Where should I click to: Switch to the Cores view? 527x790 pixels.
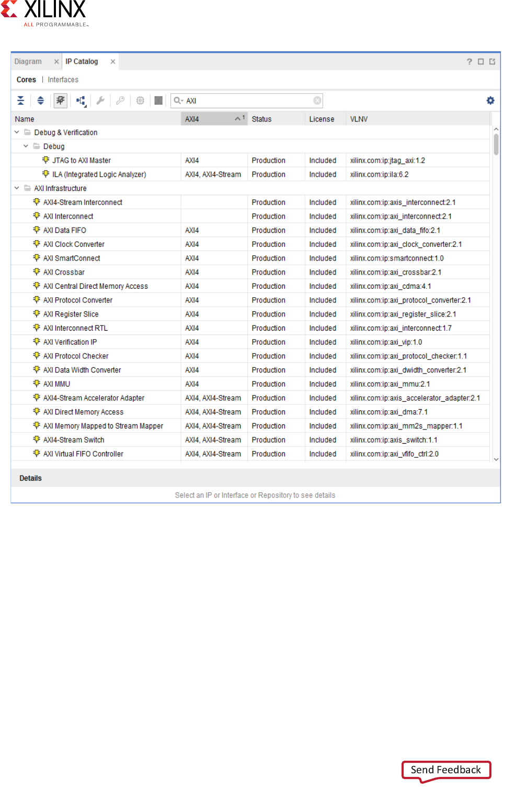26,80
